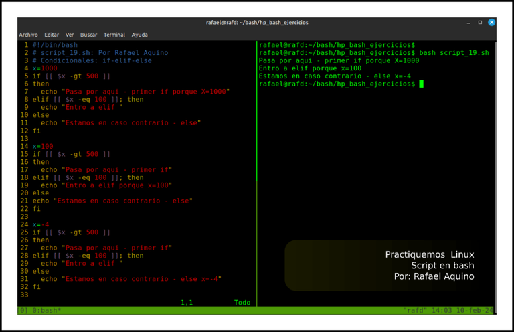Click the tmux clock 14:03 in status bar
This screenshot has height=332, width=514.
[442, 310]
